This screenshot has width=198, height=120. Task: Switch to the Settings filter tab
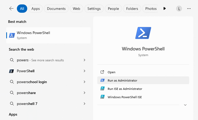pyautogui.click(x=94, y=9)
